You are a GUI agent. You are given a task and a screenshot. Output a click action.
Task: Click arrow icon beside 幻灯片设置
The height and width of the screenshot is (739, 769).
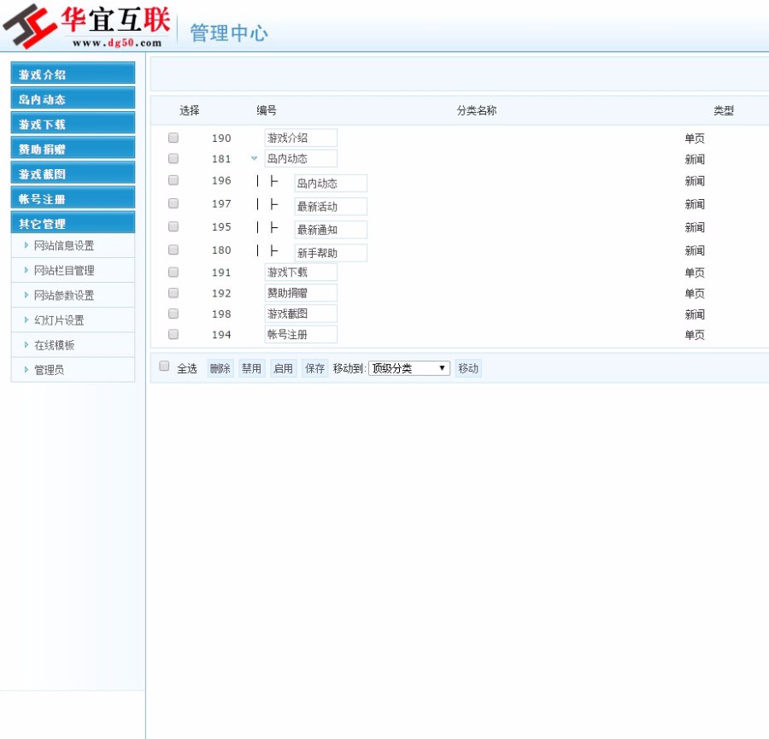click(x=26, y=320)
